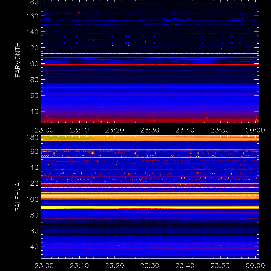This screenshot has width=271, height=271.
Task: Select the 140 tick label on Palehua axis
Action: [32, 167]
